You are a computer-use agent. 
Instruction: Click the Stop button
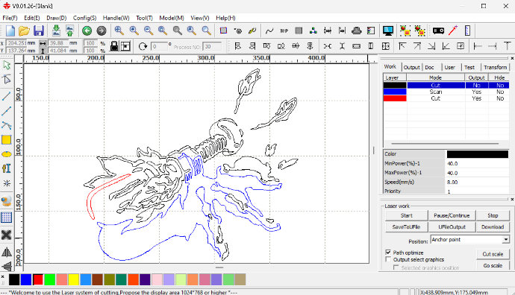point(493,215)
